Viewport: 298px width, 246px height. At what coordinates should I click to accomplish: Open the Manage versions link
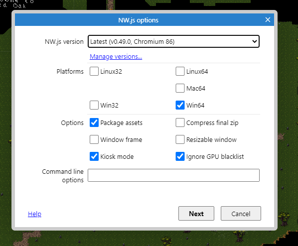point(116,57)
